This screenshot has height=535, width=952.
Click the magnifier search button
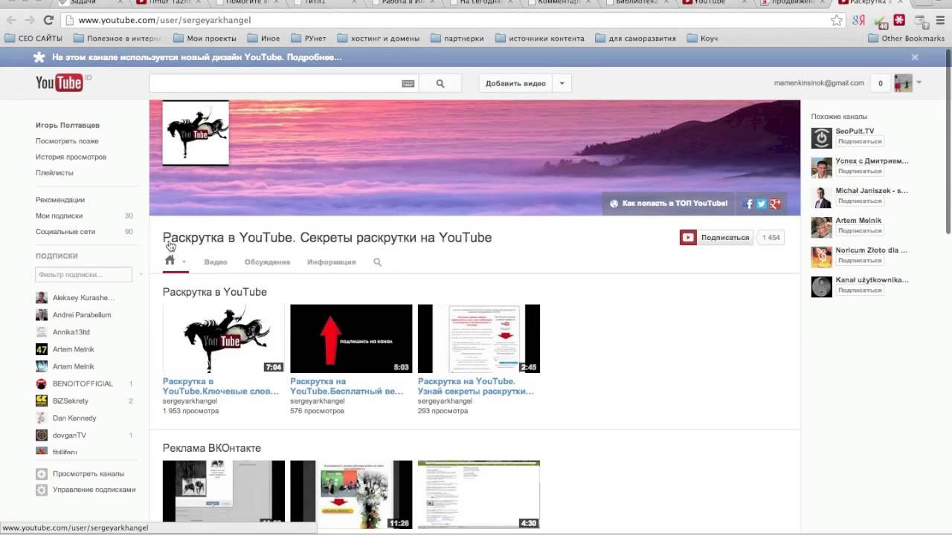pyautogui.click(x=440, y=84)
